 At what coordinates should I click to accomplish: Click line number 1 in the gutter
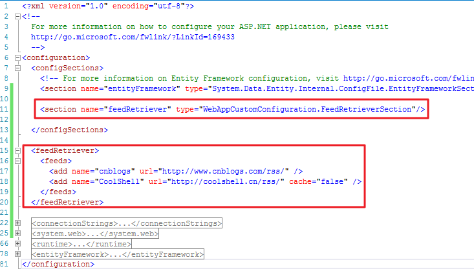pyautogui.click(x=6, y=6)
